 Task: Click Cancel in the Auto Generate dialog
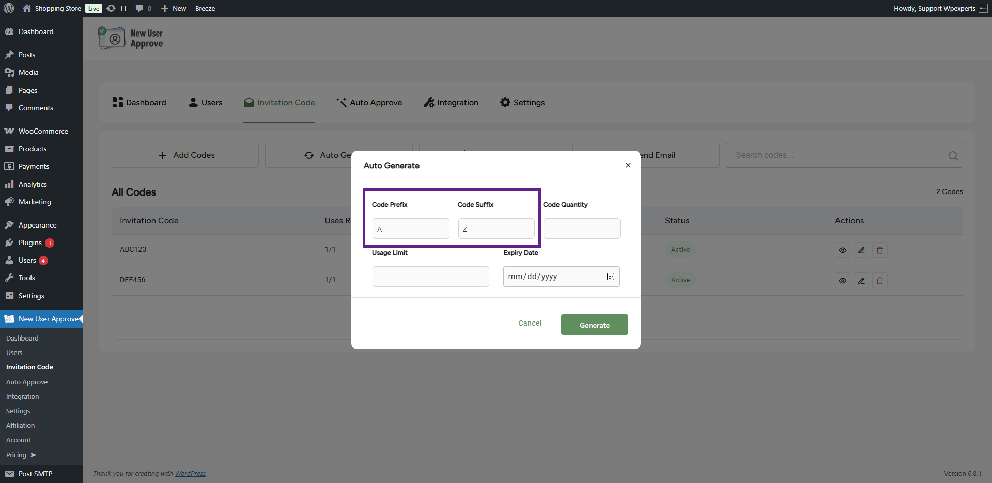(x=530, y=323)
